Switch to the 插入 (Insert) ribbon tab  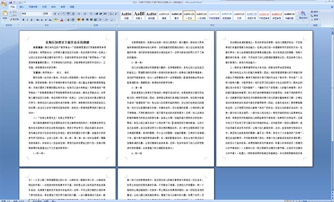tap(22, 7)
